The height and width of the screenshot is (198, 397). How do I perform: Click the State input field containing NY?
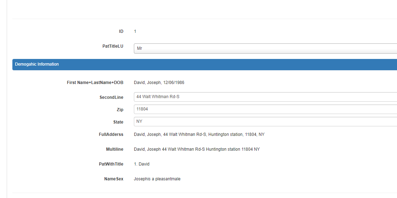tap(265, 122)
